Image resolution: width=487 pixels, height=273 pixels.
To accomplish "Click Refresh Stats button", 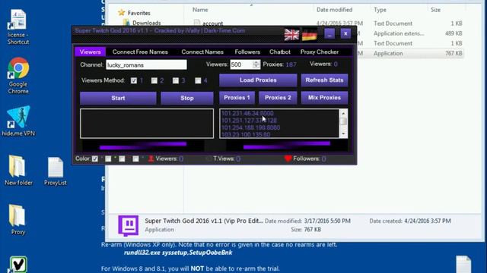I will pyautogui.click(x=324, y=80).
